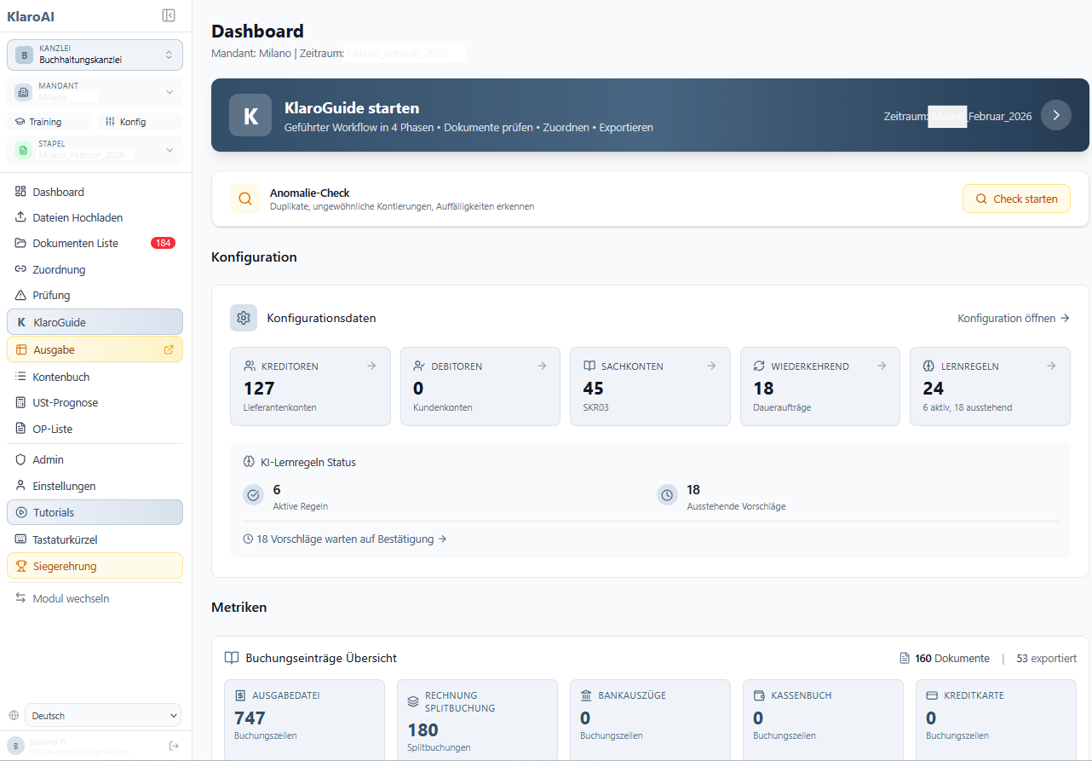The width and height of the screenshot is (1092, 761).
Task: Open the Training button
Action: 49,122
